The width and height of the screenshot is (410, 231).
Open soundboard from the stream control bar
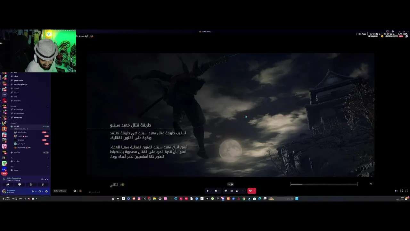(237, 191)
